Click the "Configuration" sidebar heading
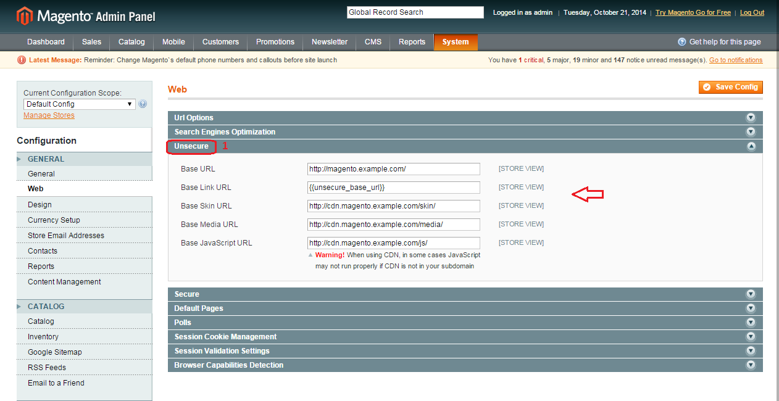779x401 pixels. click(47, 141)
